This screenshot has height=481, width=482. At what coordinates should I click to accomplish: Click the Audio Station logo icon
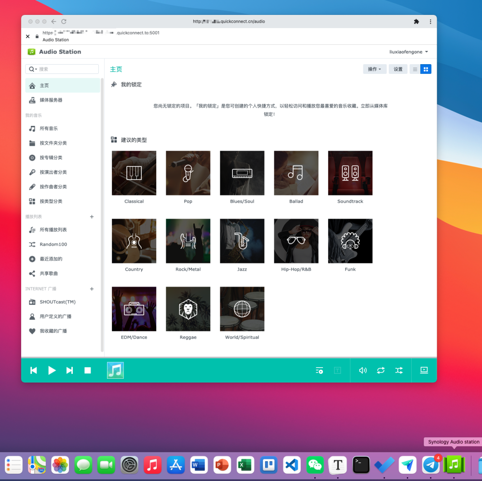pos(31,52)
